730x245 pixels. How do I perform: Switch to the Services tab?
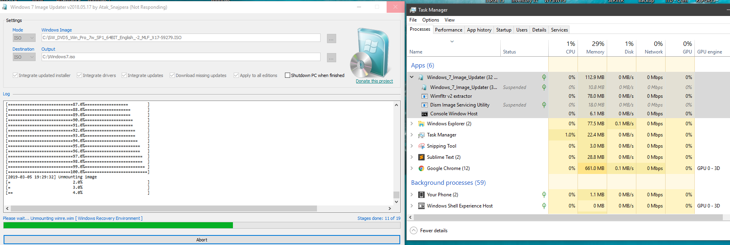(560, 30)
